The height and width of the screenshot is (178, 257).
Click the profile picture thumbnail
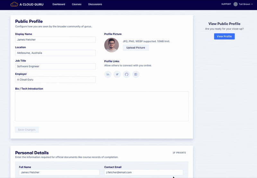coord(111,45)
